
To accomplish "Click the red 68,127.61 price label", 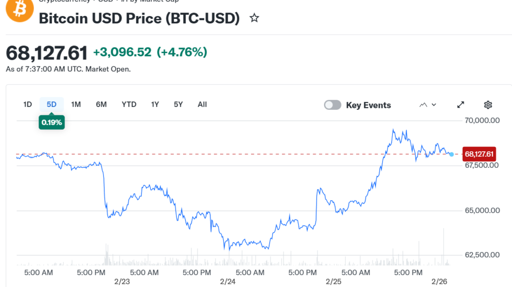I will [479, 154].
